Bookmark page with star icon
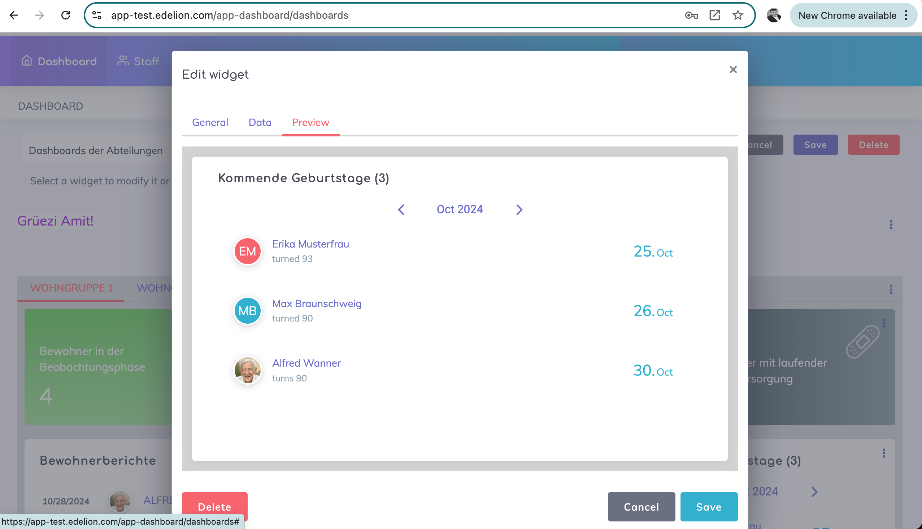922x529 pixels. (x=738, y=15)
